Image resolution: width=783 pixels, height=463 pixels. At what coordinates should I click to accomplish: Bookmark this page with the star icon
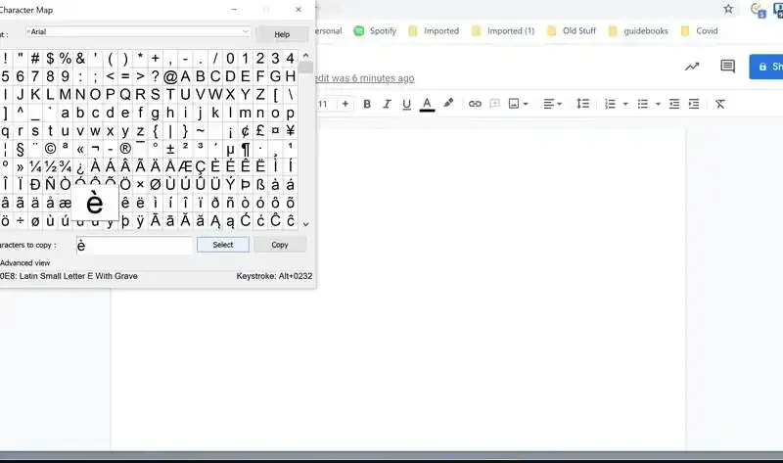[728, 9]
